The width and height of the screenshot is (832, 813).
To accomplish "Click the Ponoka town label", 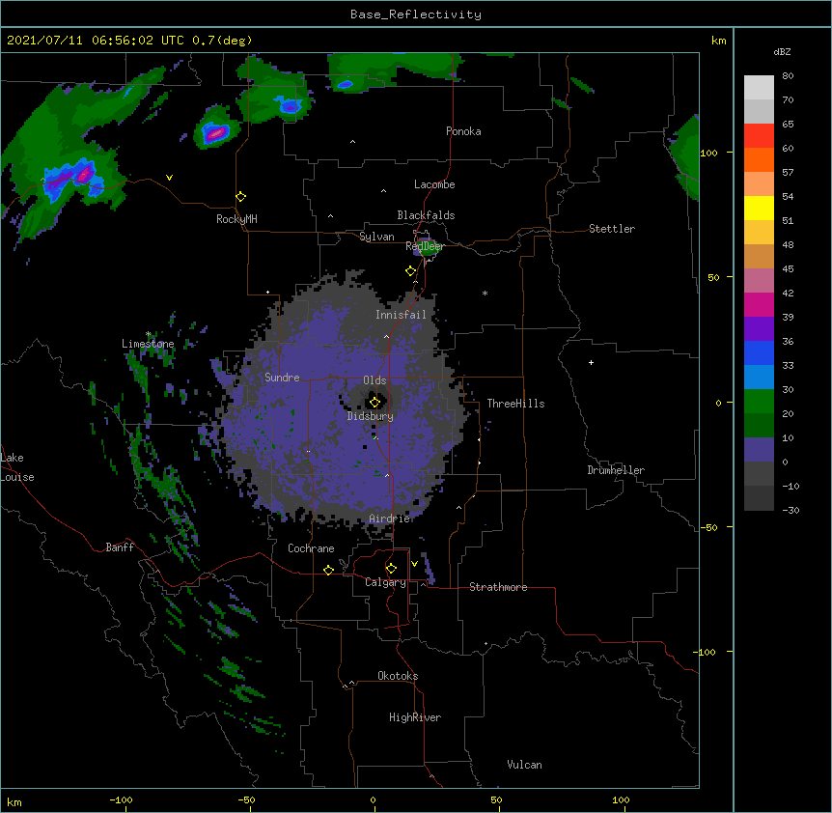I will [x=463, y=131].
